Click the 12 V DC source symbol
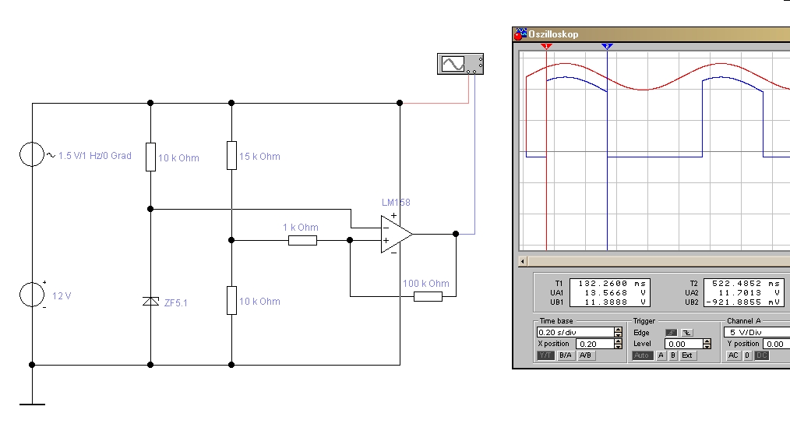 coord(32,295)
